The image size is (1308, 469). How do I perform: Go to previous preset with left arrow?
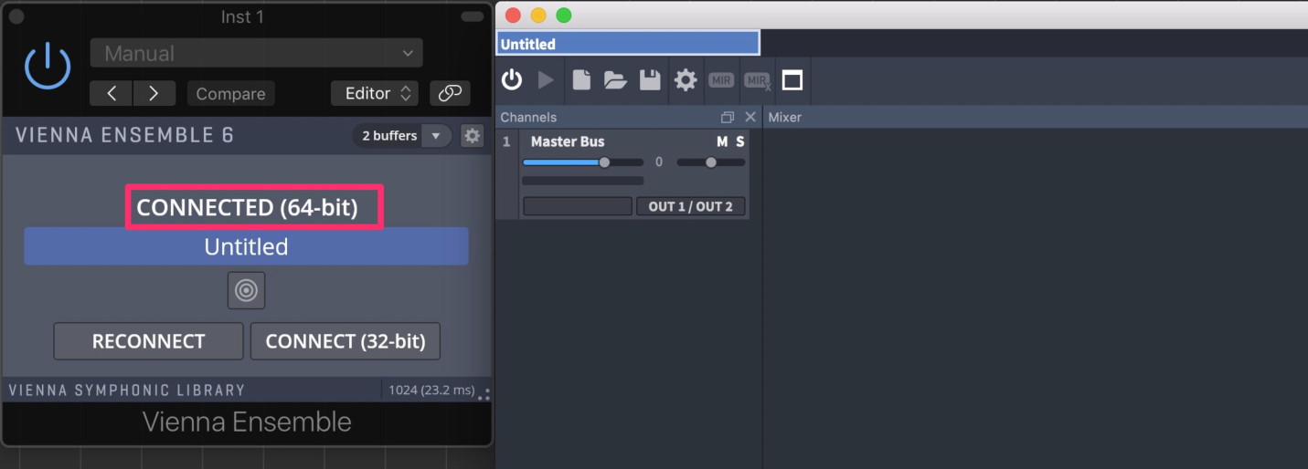click(112, 93)
